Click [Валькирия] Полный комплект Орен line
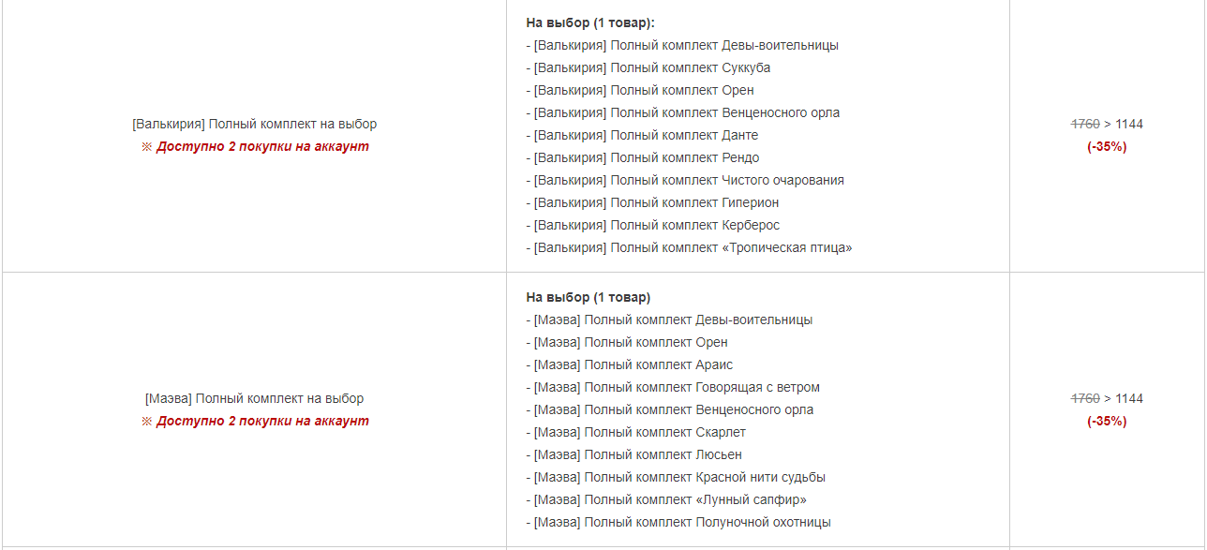The height and width of the screenshot is (550, 1207). [640, 90]
